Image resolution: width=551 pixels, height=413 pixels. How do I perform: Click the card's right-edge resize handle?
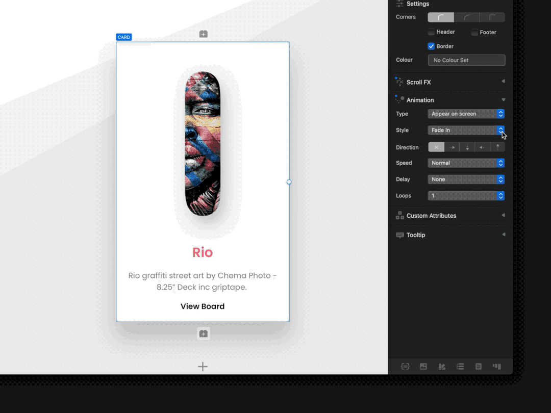pyautogui.click(x=289, y=182)
